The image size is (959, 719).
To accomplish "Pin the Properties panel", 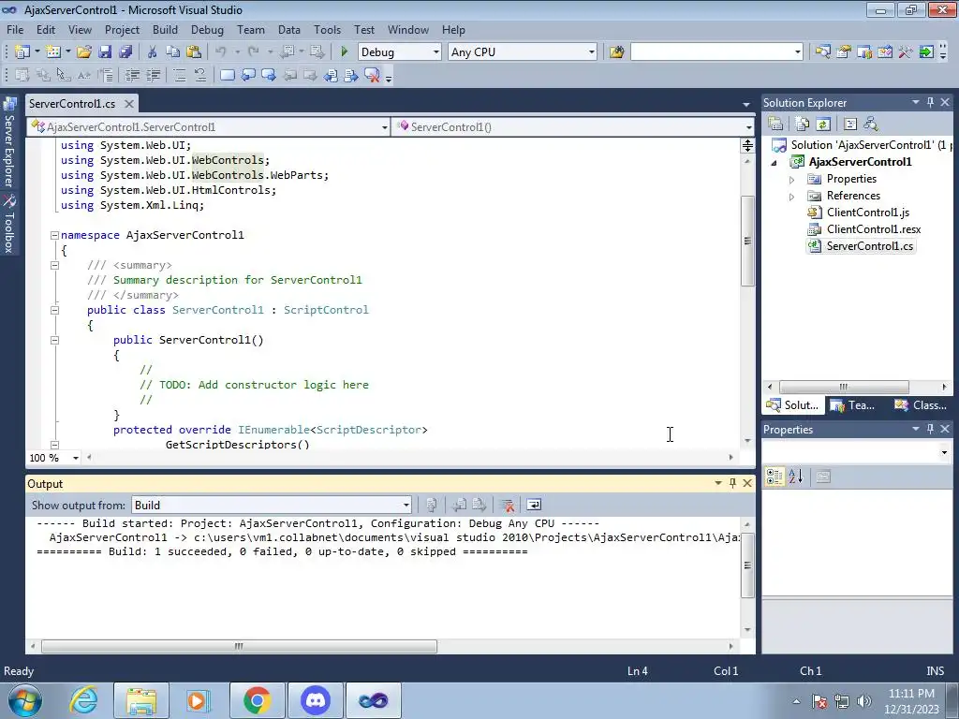I will (x=930, y=429).
